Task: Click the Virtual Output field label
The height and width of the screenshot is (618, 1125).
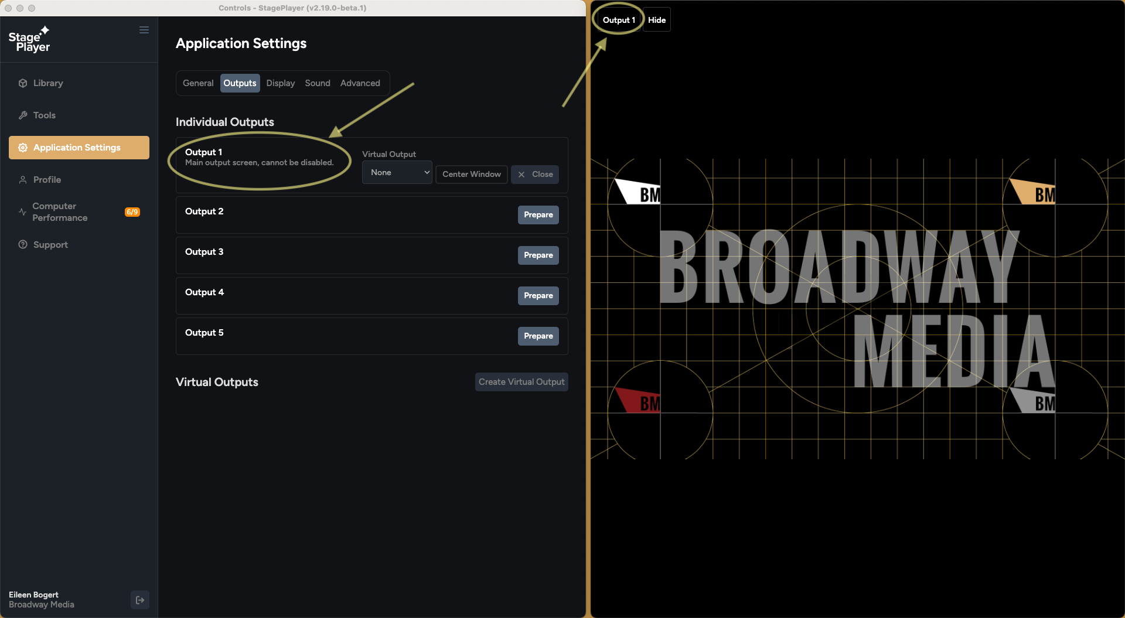Action: (x=389, y=154)
